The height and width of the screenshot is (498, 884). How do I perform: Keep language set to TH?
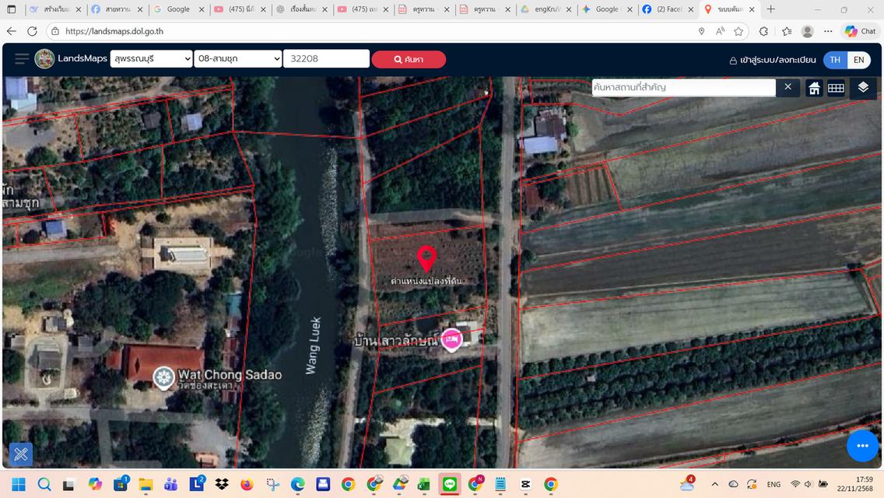pos(834,59)
